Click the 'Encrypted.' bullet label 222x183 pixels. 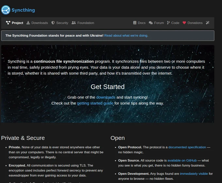click(17, 165)
